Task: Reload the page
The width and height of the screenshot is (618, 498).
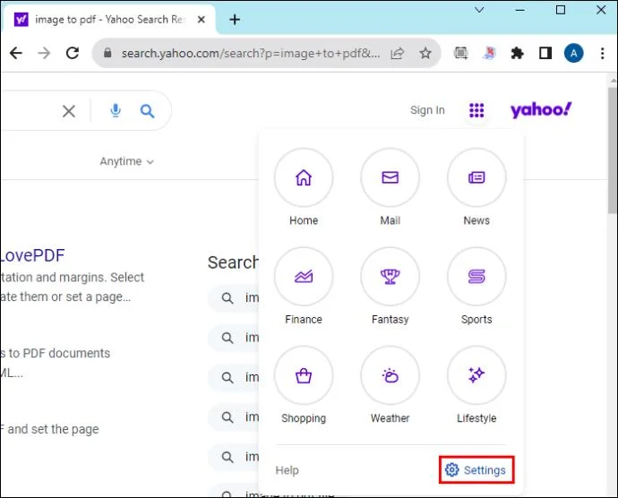Action: click(73, 53)
